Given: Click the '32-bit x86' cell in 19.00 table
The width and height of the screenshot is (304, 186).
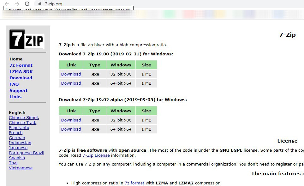Looking at the screenshot, I should 121,74.
